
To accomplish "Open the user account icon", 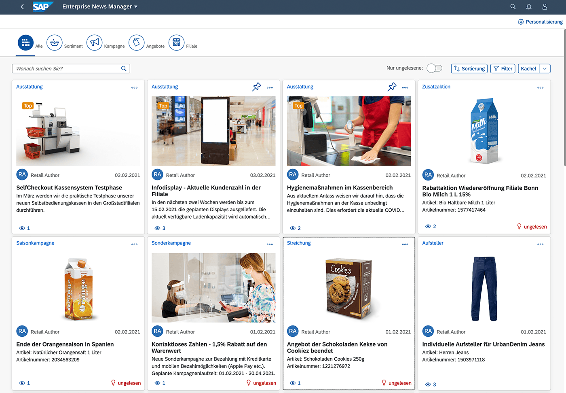I will pyautogui.click(x=545, y=6).
